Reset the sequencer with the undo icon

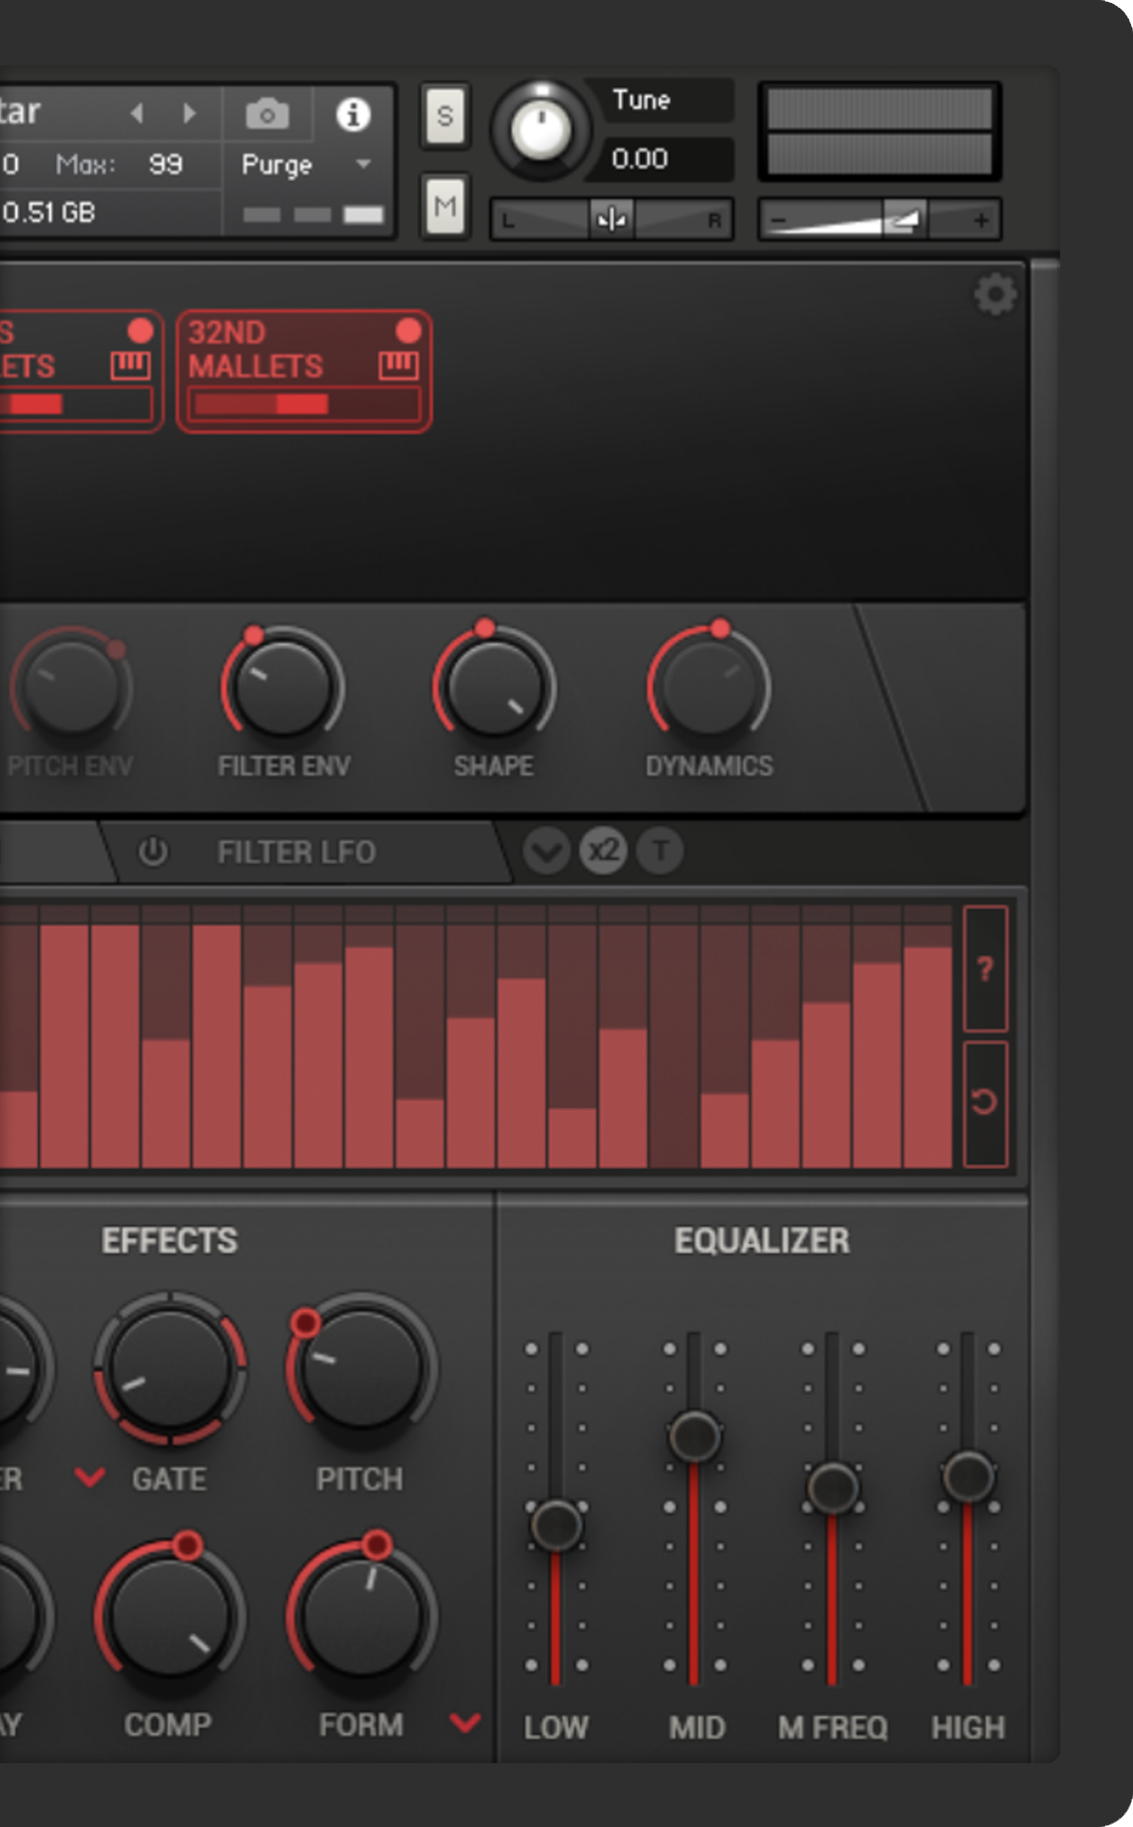[x=984, y=1102]
